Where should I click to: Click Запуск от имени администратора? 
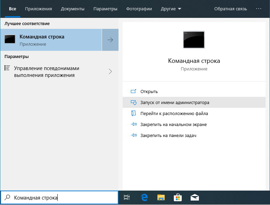point(175,102)
